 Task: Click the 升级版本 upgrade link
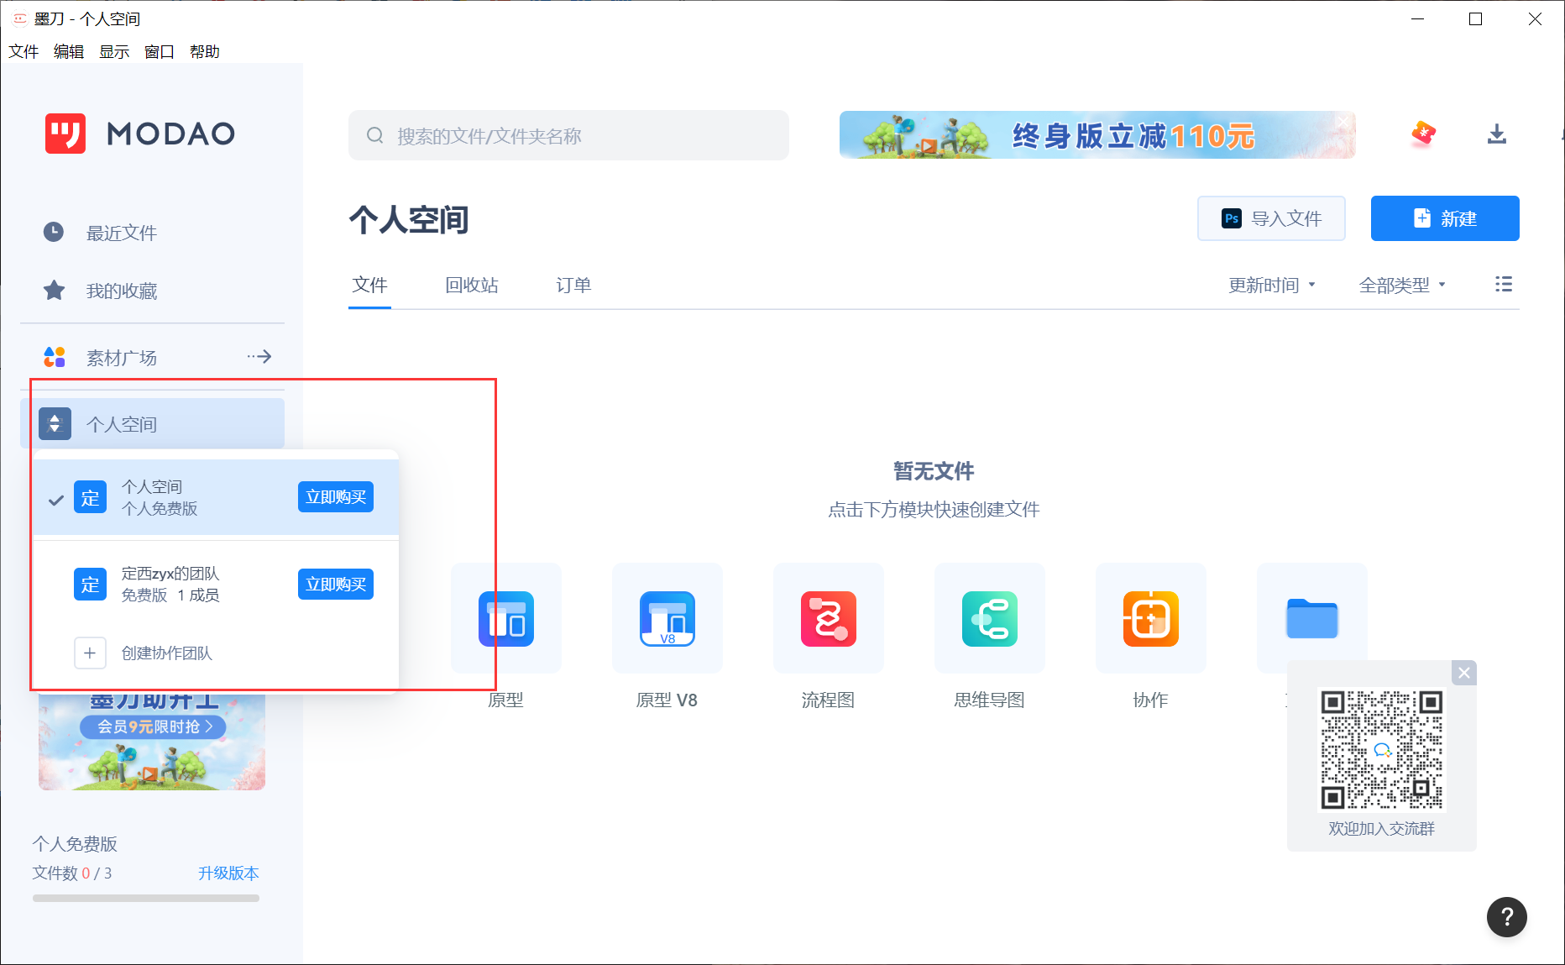(x=228, y=873)
